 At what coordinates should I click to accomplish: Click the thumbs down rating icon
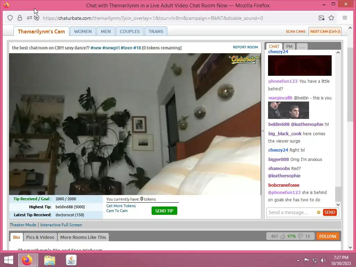pyautogui.click(x=300, y=236)
